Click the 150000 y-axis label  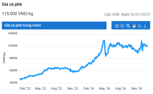(x=13, y=34)
